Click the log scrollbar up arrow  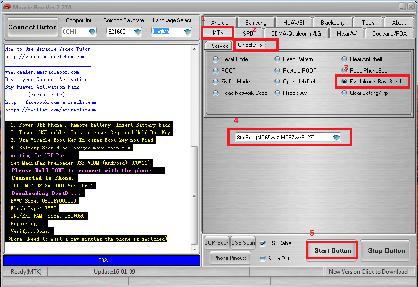click(195, 49)
